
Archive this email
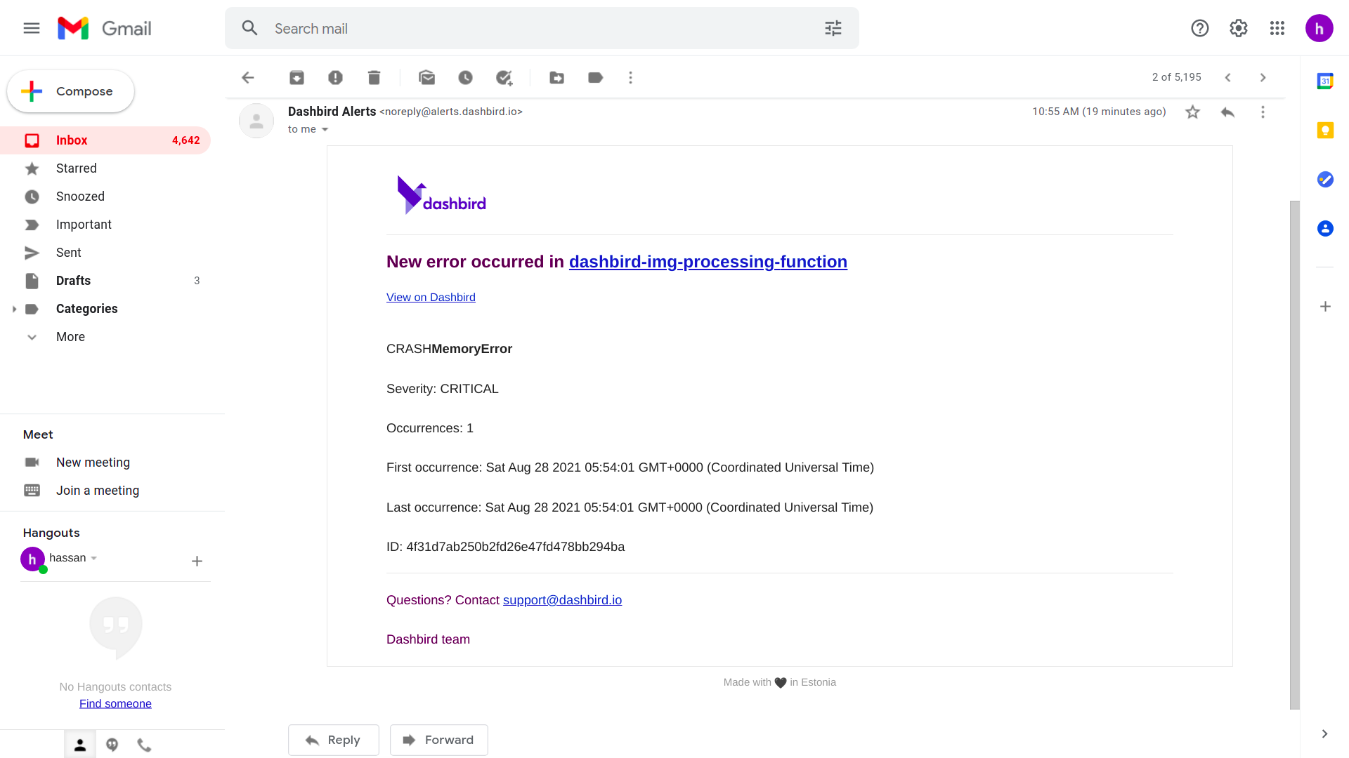coord(297,77)
